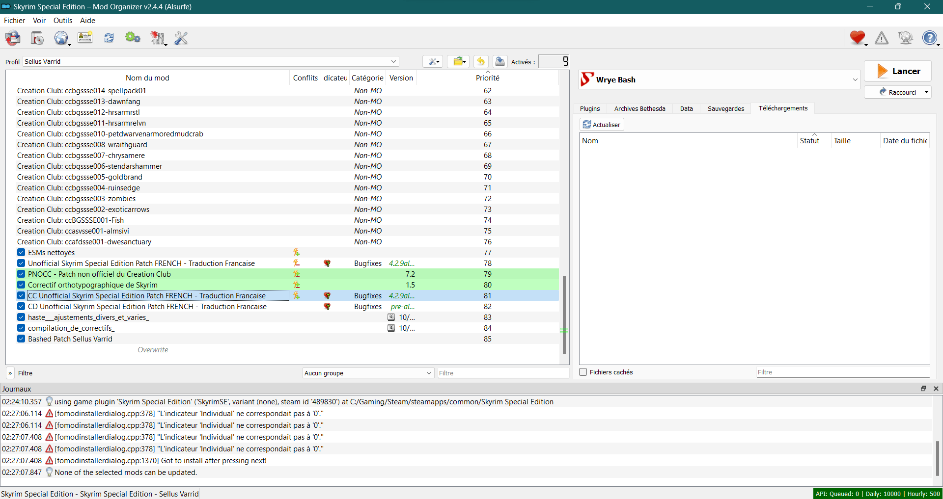Open the Outils menu
This screenshot has width=943, height=499.
pos(63,21)
